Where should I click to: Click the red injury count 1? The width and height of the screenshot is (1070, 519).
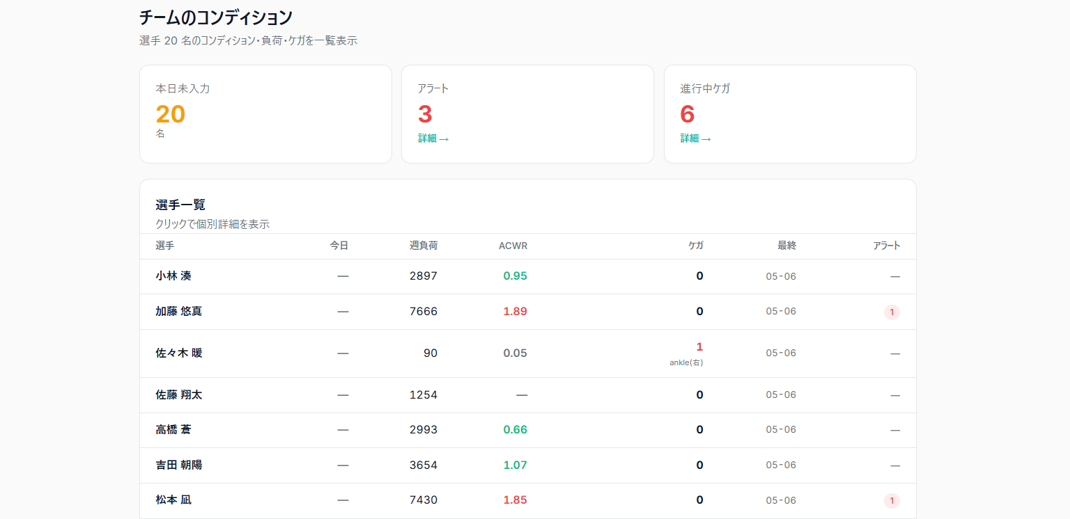699,346
